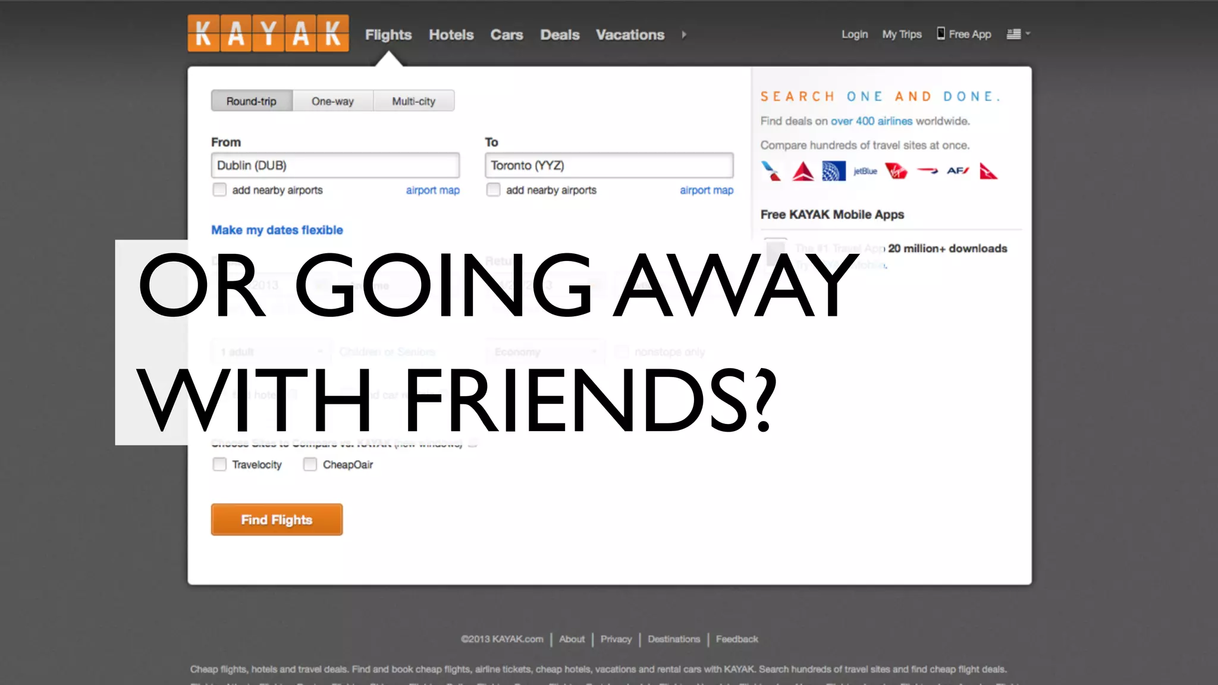1218x685 pixels.
Task: Open the Flights tab
Action: pyautogui.click(x=388, y=34)
